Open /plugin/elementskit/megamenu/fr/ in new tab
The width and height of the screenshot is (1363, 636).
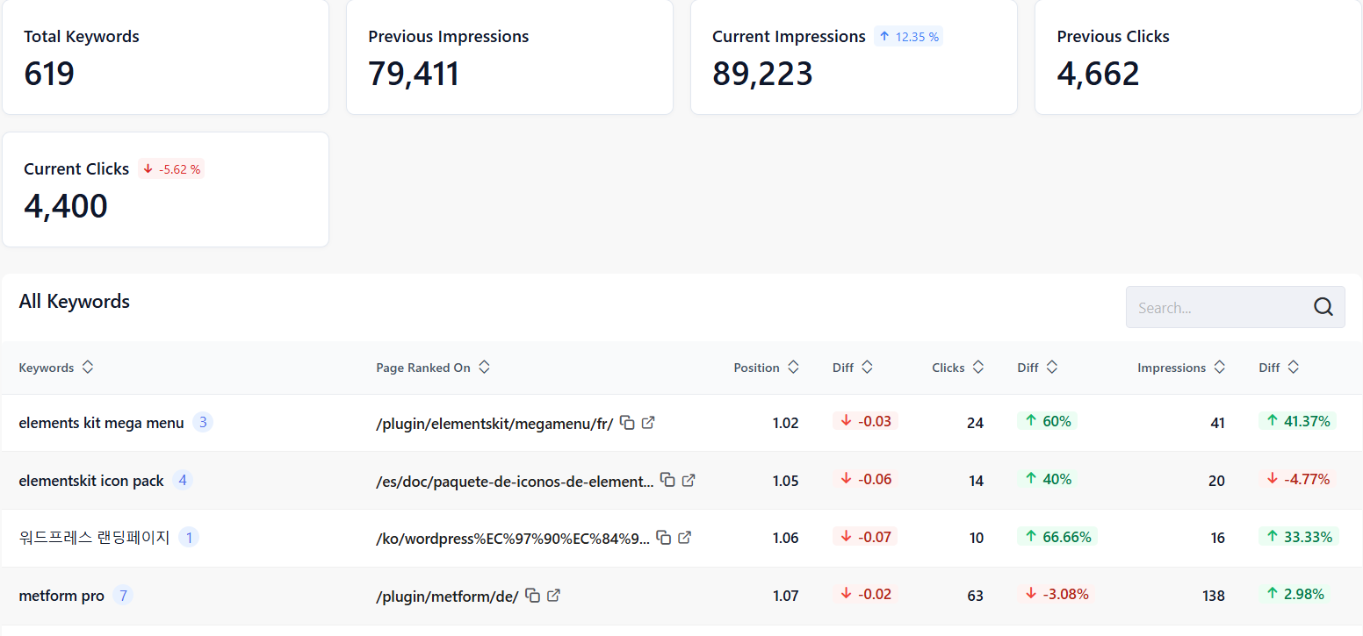pyautogui.click(x=648, y=422)
